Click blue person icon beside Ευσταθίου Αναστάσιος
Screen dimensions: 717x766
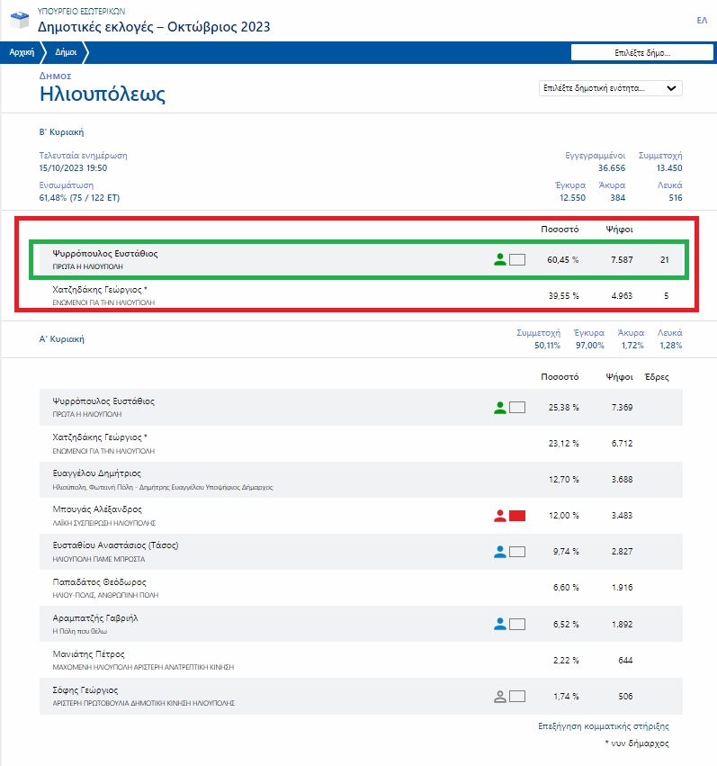pos(500,552)
